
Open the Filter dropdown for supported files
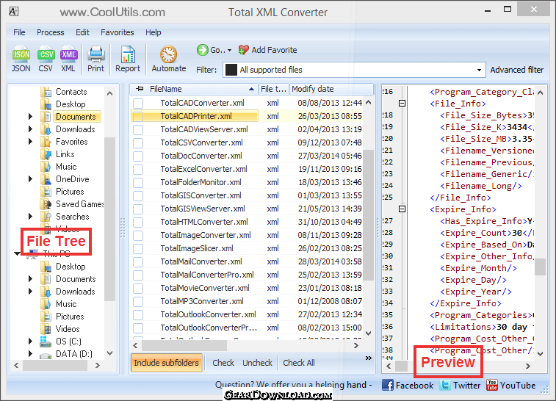tap(479, 70)
